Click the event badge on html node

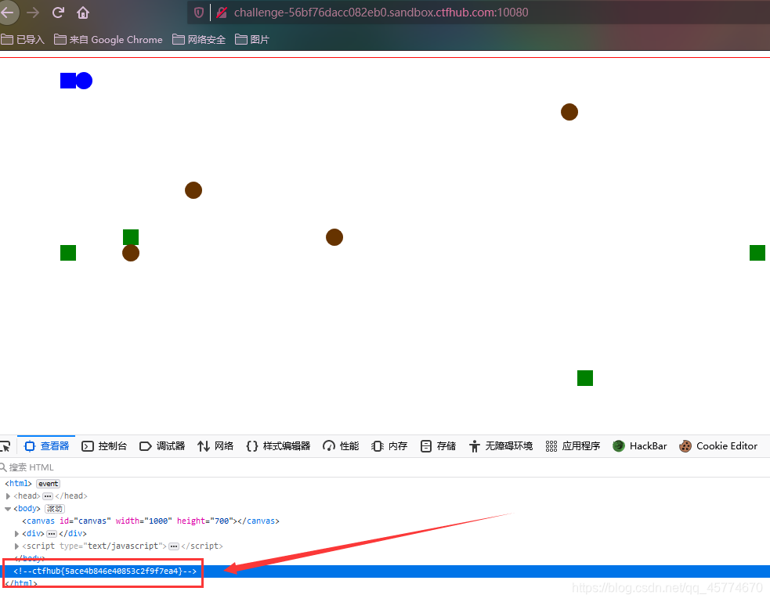click(x=48, y=484)
